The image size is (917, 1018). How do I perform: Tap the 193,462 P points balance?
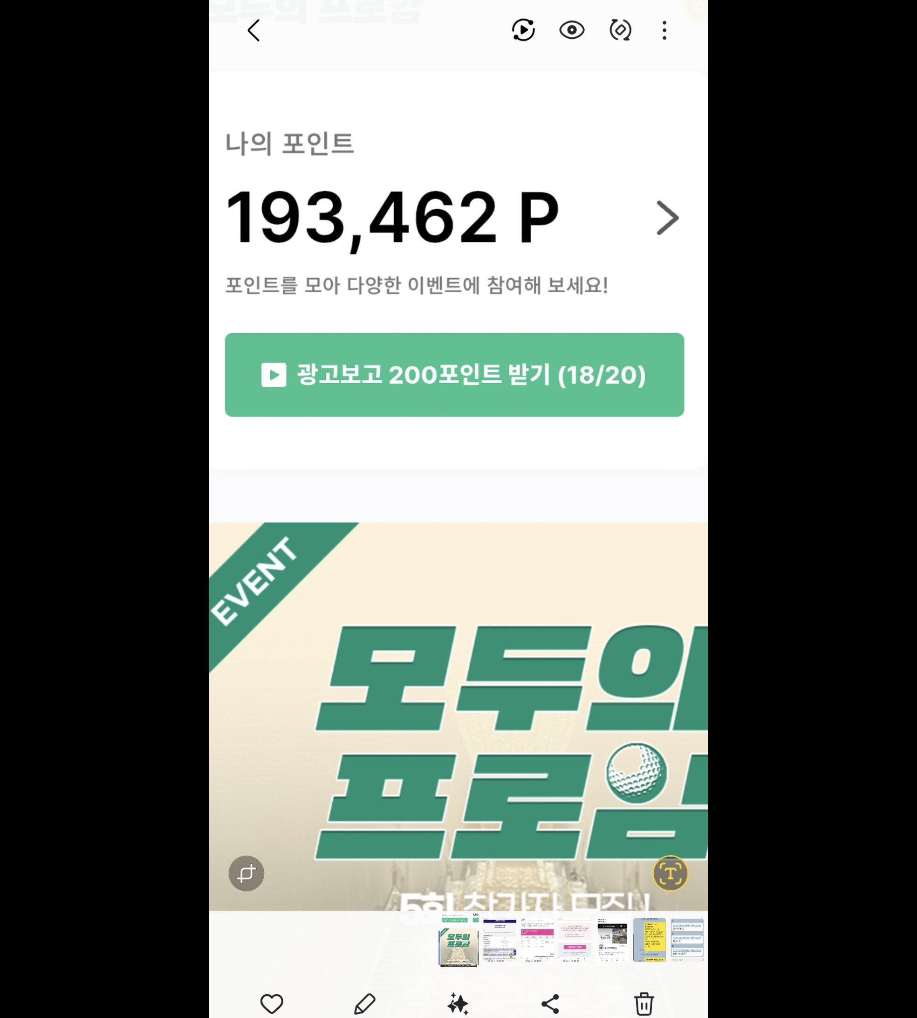[x=392, y=218]
